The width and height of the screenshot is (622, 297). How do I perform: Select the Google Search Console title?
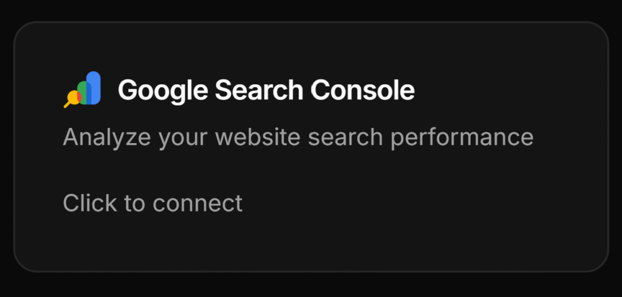[266, 90]
